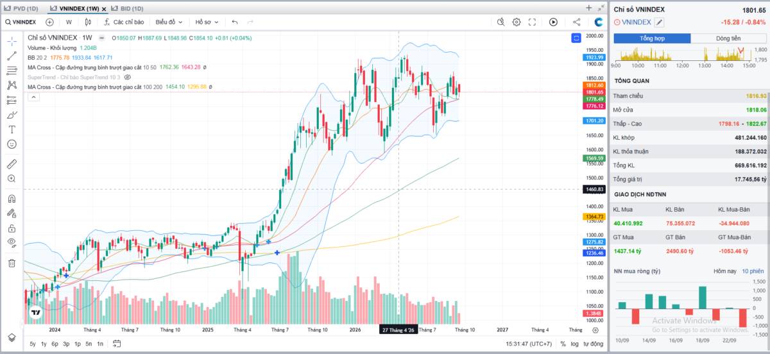Edit VNINDEX with the pencil icon
This screenshot has height=354, width=770.
[659, 22]
